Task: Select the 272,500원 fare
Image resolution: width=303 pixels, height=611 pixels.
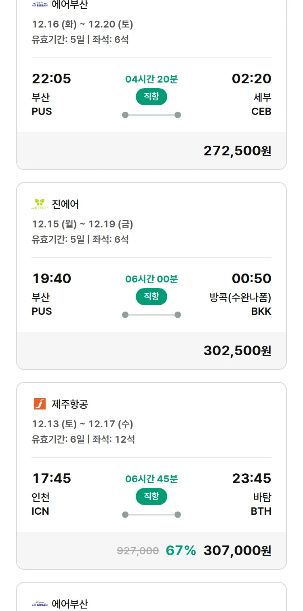Action: click(237, 151)
